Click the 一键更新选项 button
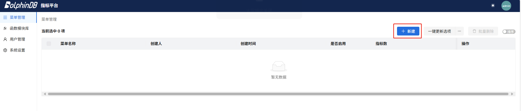 coord(439,31)
